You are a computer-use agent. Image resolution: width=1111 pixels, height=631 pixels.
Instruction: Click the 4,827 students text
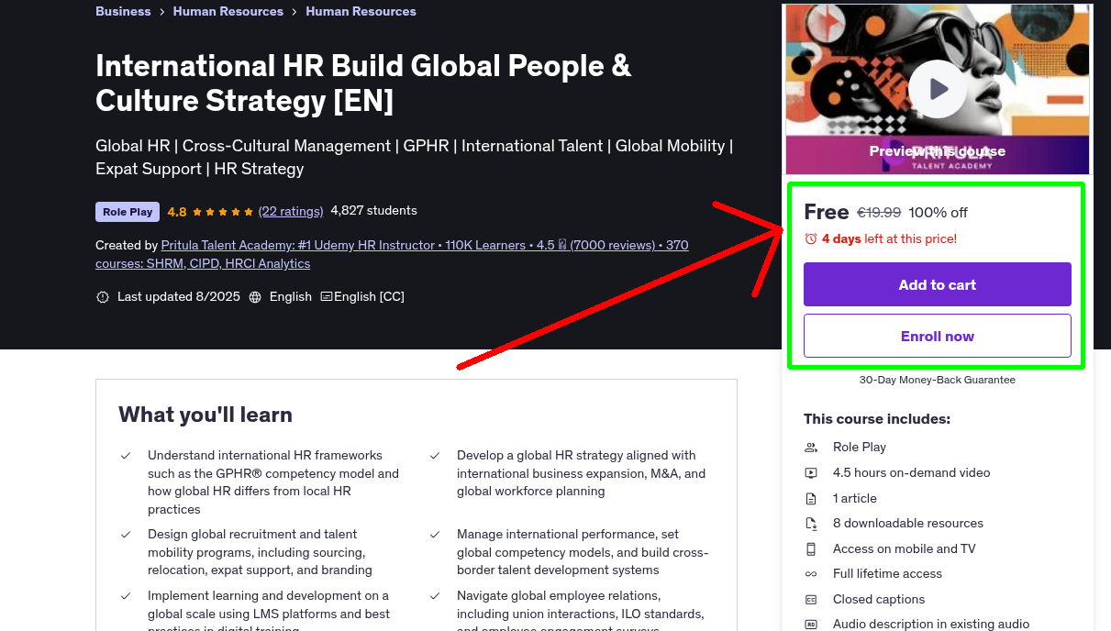tap(373, 211)
